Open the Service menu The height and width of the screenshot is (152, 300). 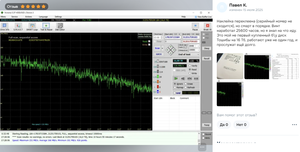(x=14, y=17)
